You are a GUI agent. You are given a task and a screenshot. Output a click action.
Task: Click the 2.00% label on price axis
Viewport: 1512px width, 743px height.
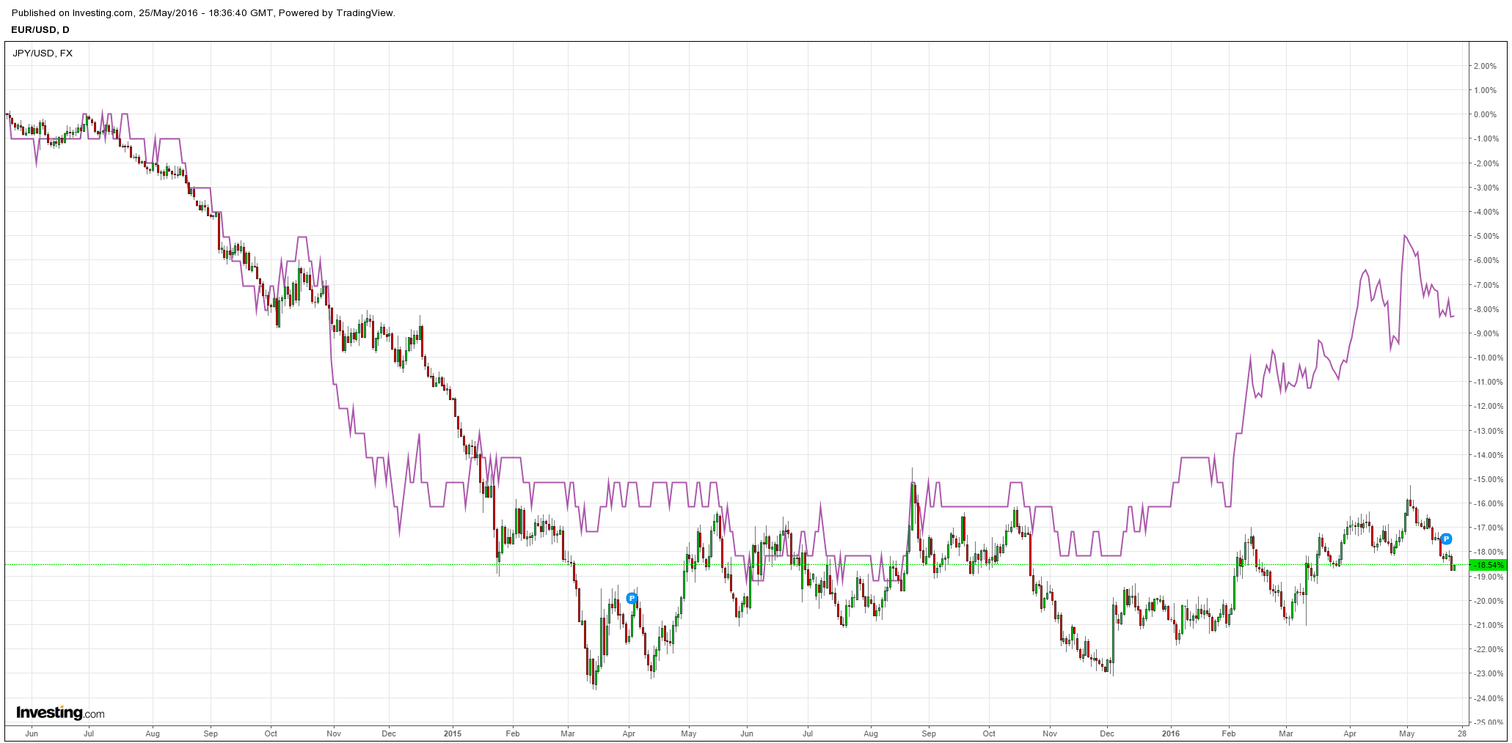pos(1485,66)
